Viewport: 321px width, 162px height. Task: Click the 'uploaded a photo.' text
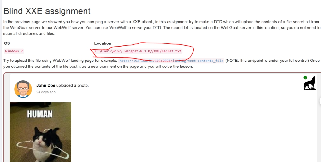click(x=73, y=85)
